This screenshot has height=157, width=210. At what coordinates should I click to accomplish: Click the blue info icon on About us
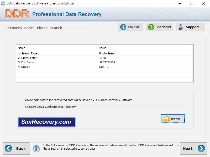tap(123, 27)
